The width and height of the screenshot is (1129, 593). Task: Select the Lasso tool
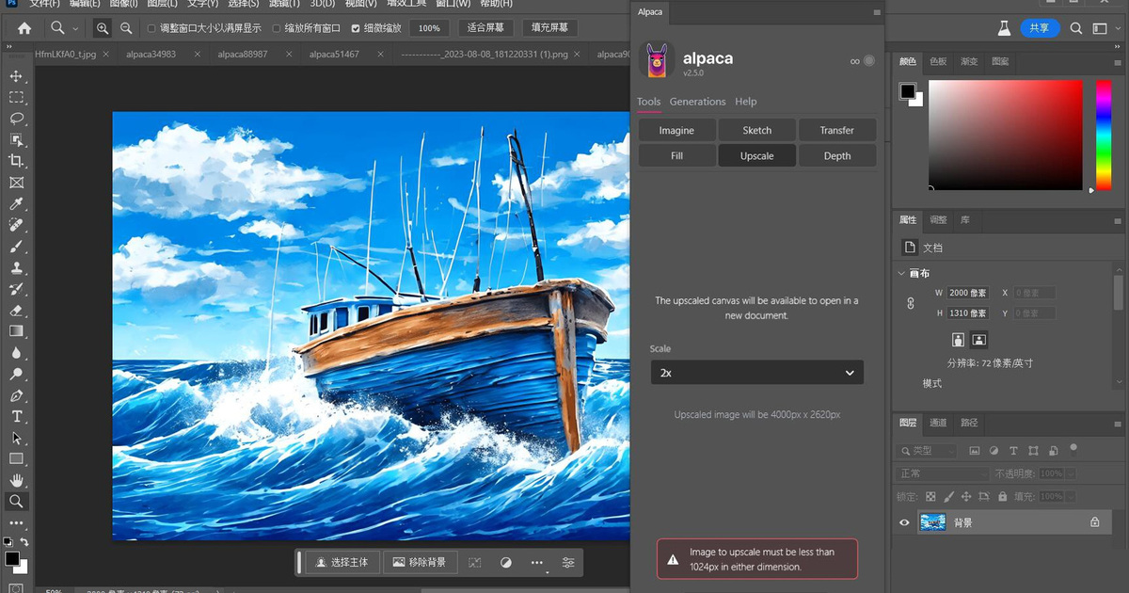tap(16, 119)
